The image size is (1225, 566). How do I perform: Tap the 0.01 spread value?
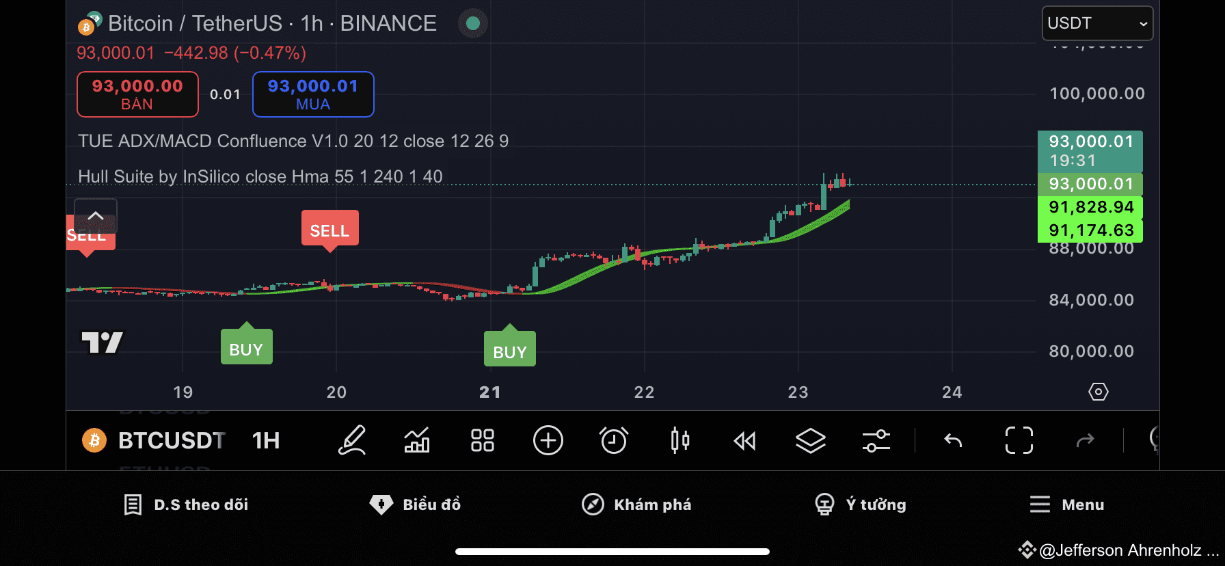point(225,94)
